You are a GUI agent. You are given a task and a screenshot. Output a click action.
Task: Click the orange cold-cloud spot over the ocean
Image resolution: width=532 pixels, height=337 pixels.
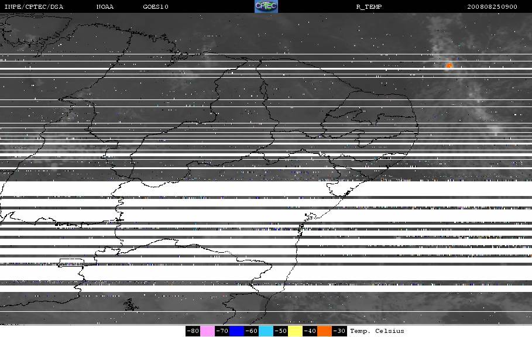click(x=449, y=66)
